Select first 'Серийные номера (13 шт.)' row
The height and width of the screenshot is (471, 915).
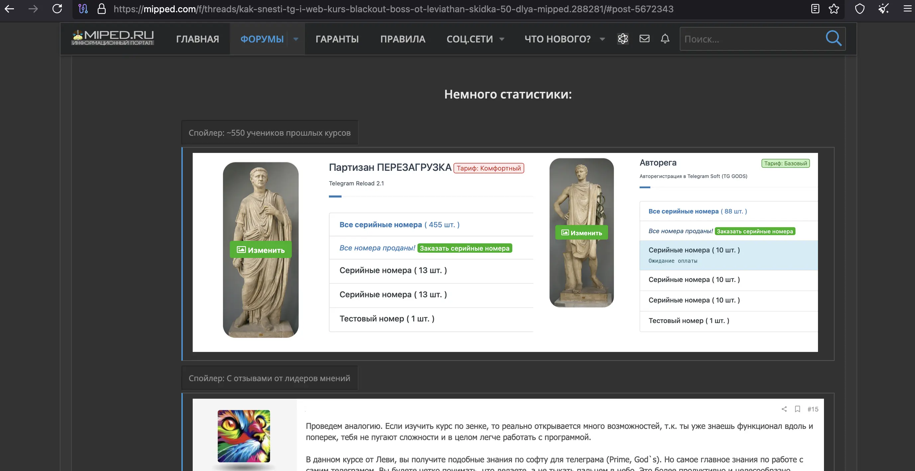pos(431,271)
